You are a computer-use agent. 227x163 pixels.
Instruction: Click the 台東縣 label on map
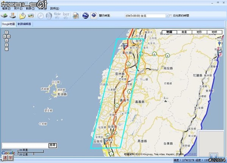pyautogui.click(x=168, y=144)
